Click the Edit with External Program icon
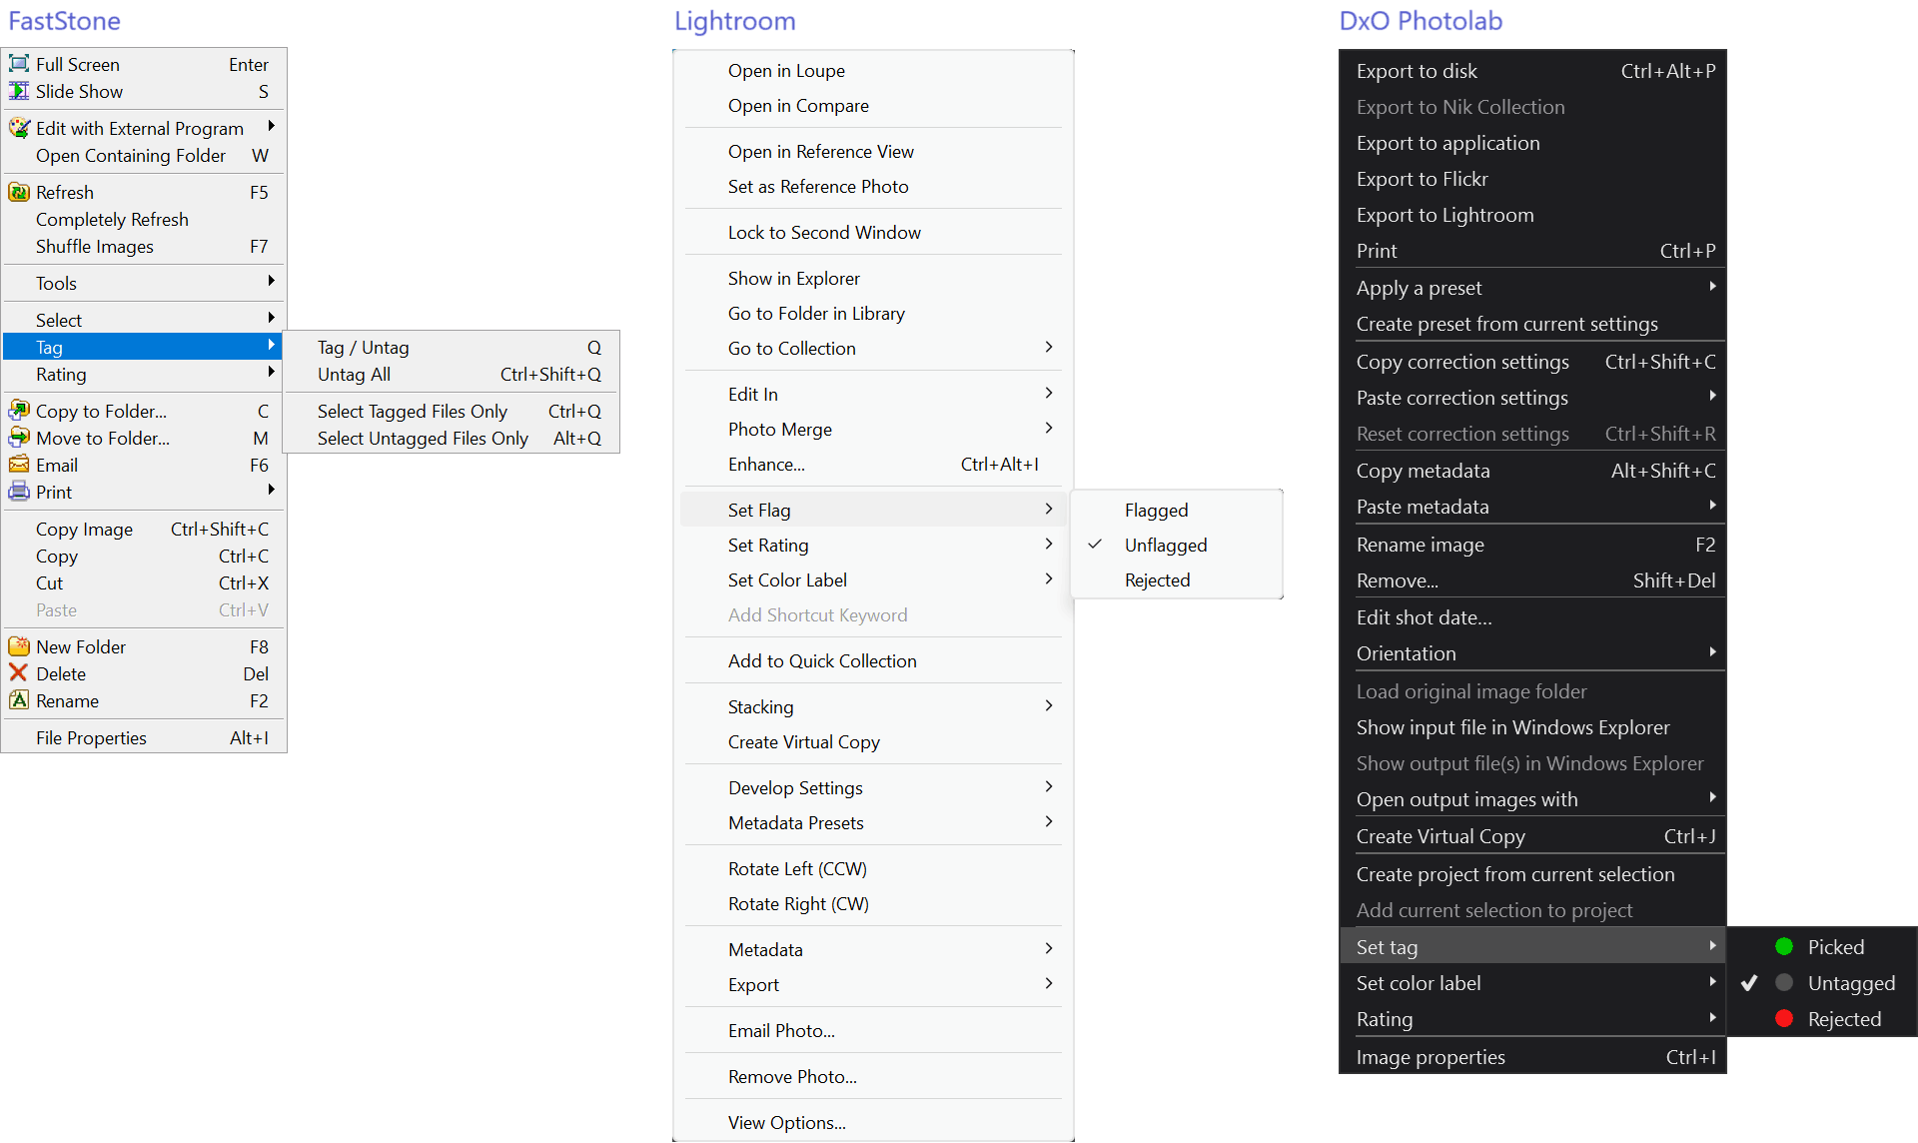The image size is (1918, 1143). tap(19, 128)
